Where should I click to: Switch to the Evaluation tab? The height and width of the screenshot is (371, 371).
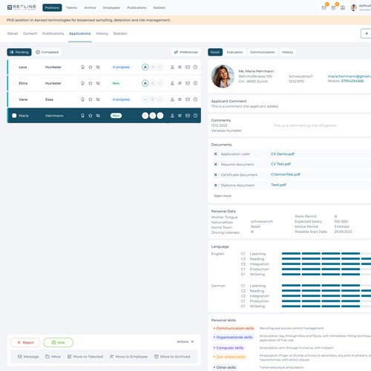pyautogui.click(x=234, y=52)
